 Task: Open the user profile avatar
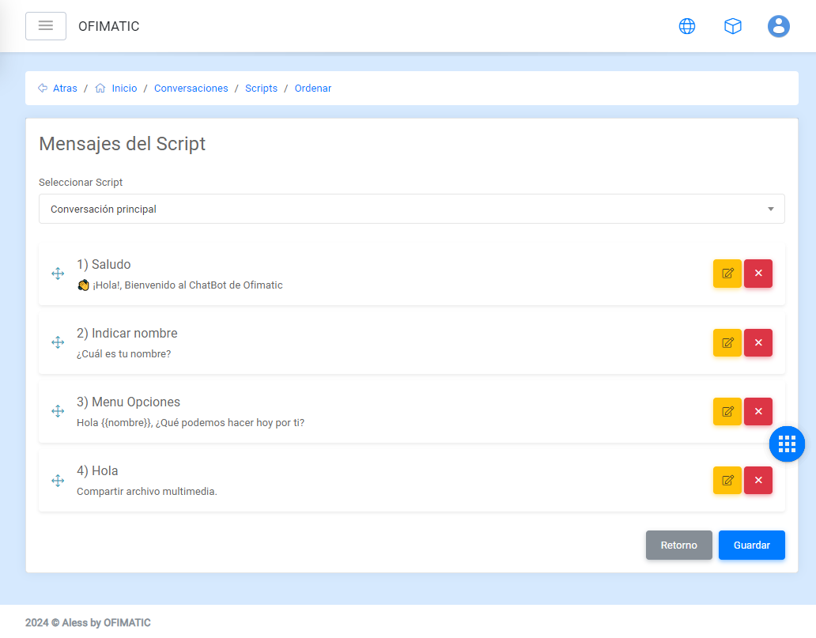click(779, 26)
